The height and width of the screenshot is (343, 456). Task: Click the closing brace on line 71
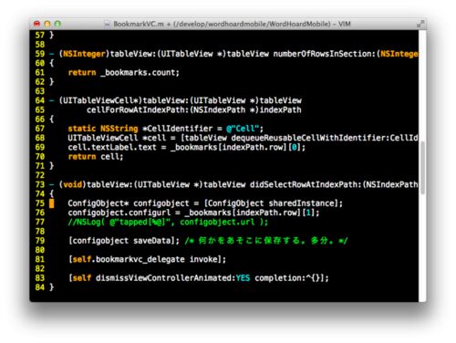(52, 166)
